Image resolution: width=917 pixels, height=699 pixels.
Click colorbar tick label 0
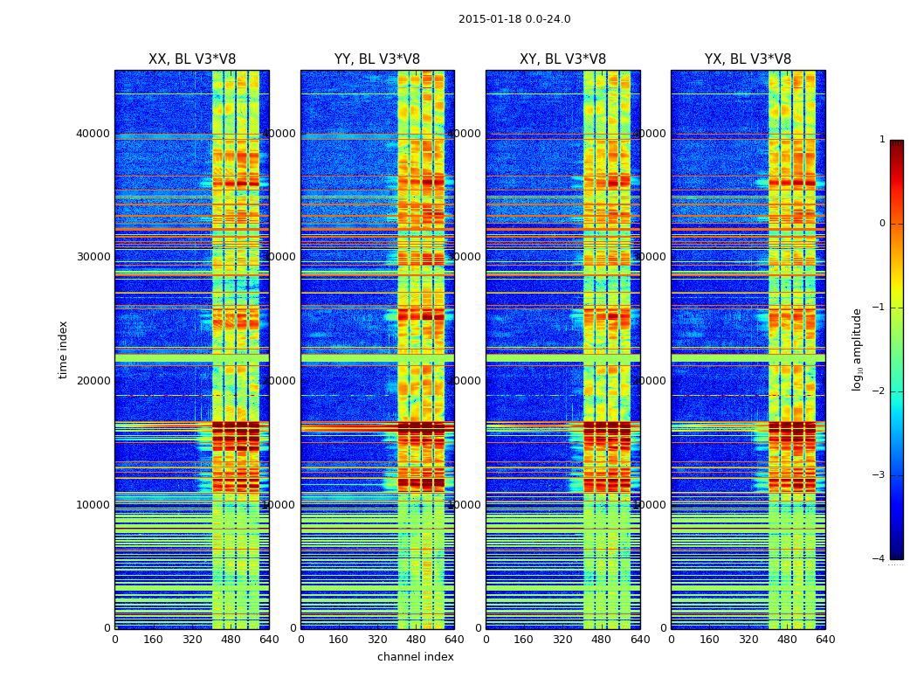[x=882, y=224]
